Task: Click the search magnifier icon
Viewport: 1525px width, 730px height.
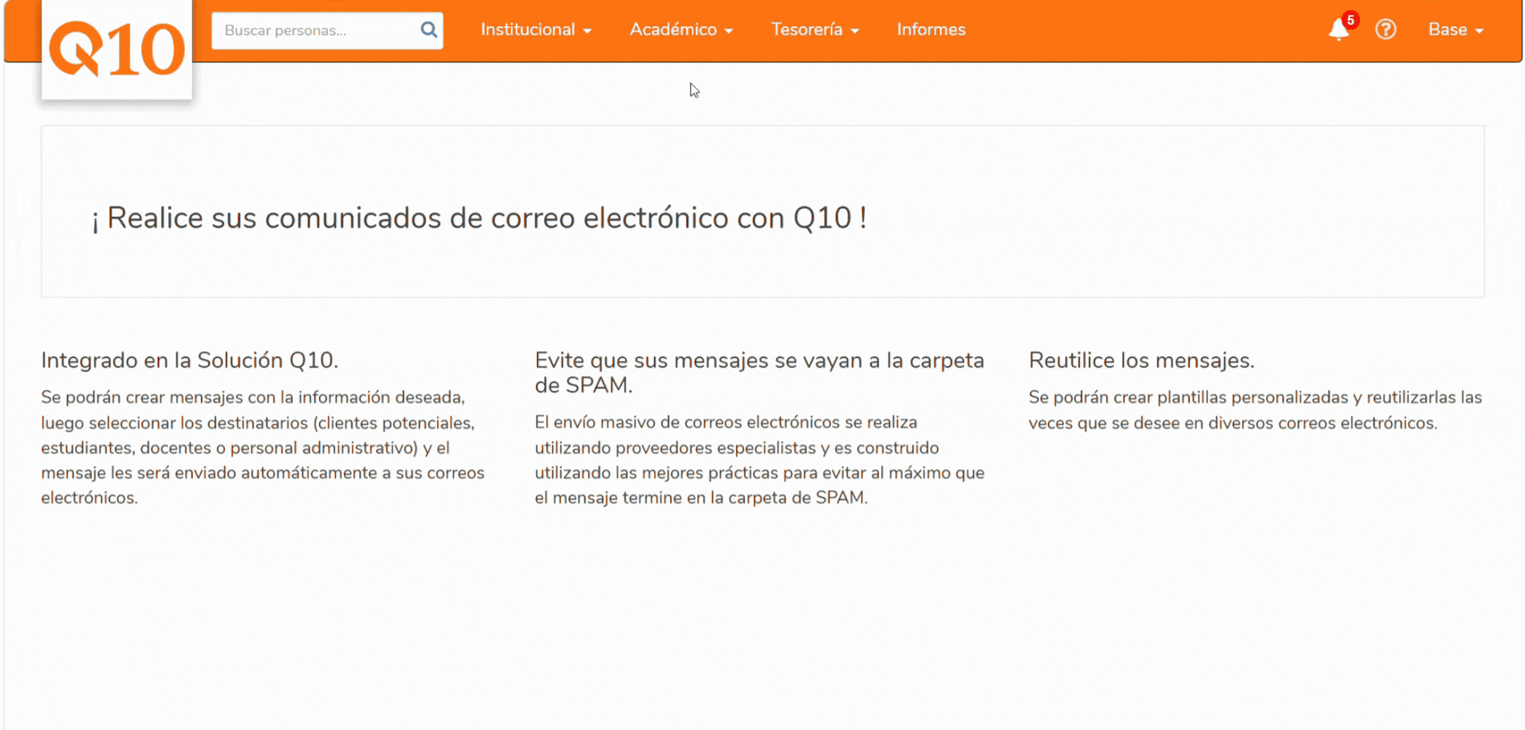Action: click(428, 30)
